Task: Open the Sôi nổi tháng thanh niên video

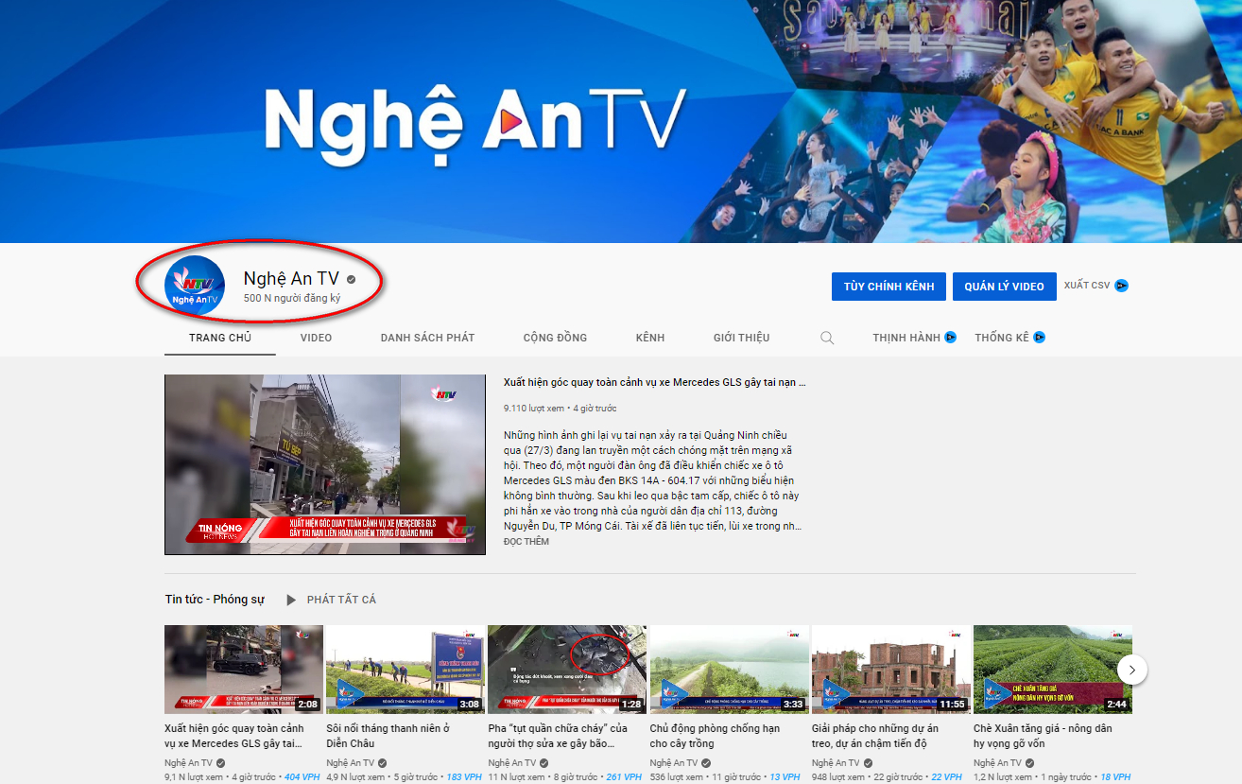Action: pyautogui.click(x=388, y=736)
